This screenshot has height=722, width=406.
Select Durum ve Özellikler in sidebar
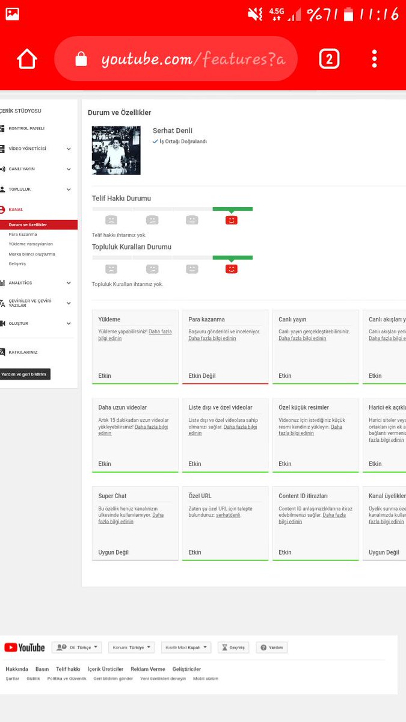click(x=38, y=224)
